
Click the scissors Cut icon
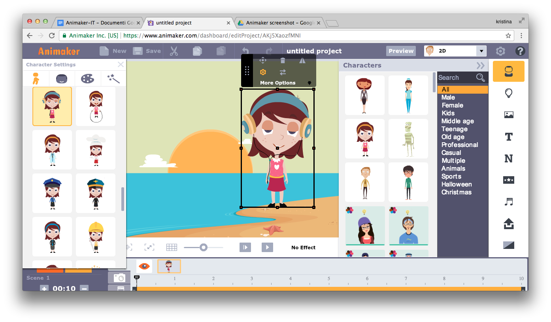point(174,51)
